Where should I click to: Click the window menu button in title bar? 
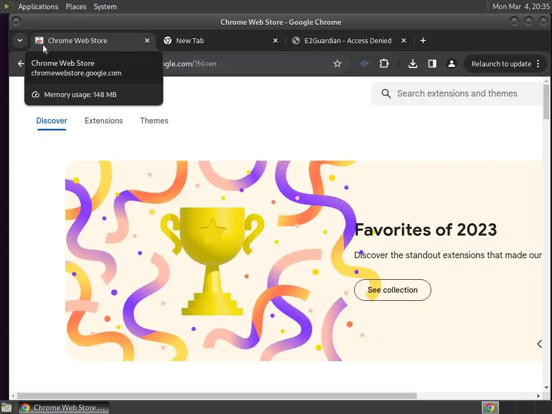pyautogui.click(x=16, y=22)
